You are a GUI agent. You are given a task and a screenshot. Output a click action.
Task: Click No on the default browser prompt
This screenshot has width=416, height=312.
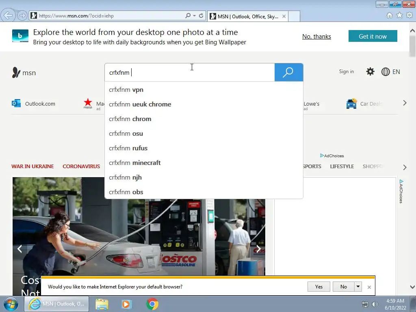click(344, 286)
